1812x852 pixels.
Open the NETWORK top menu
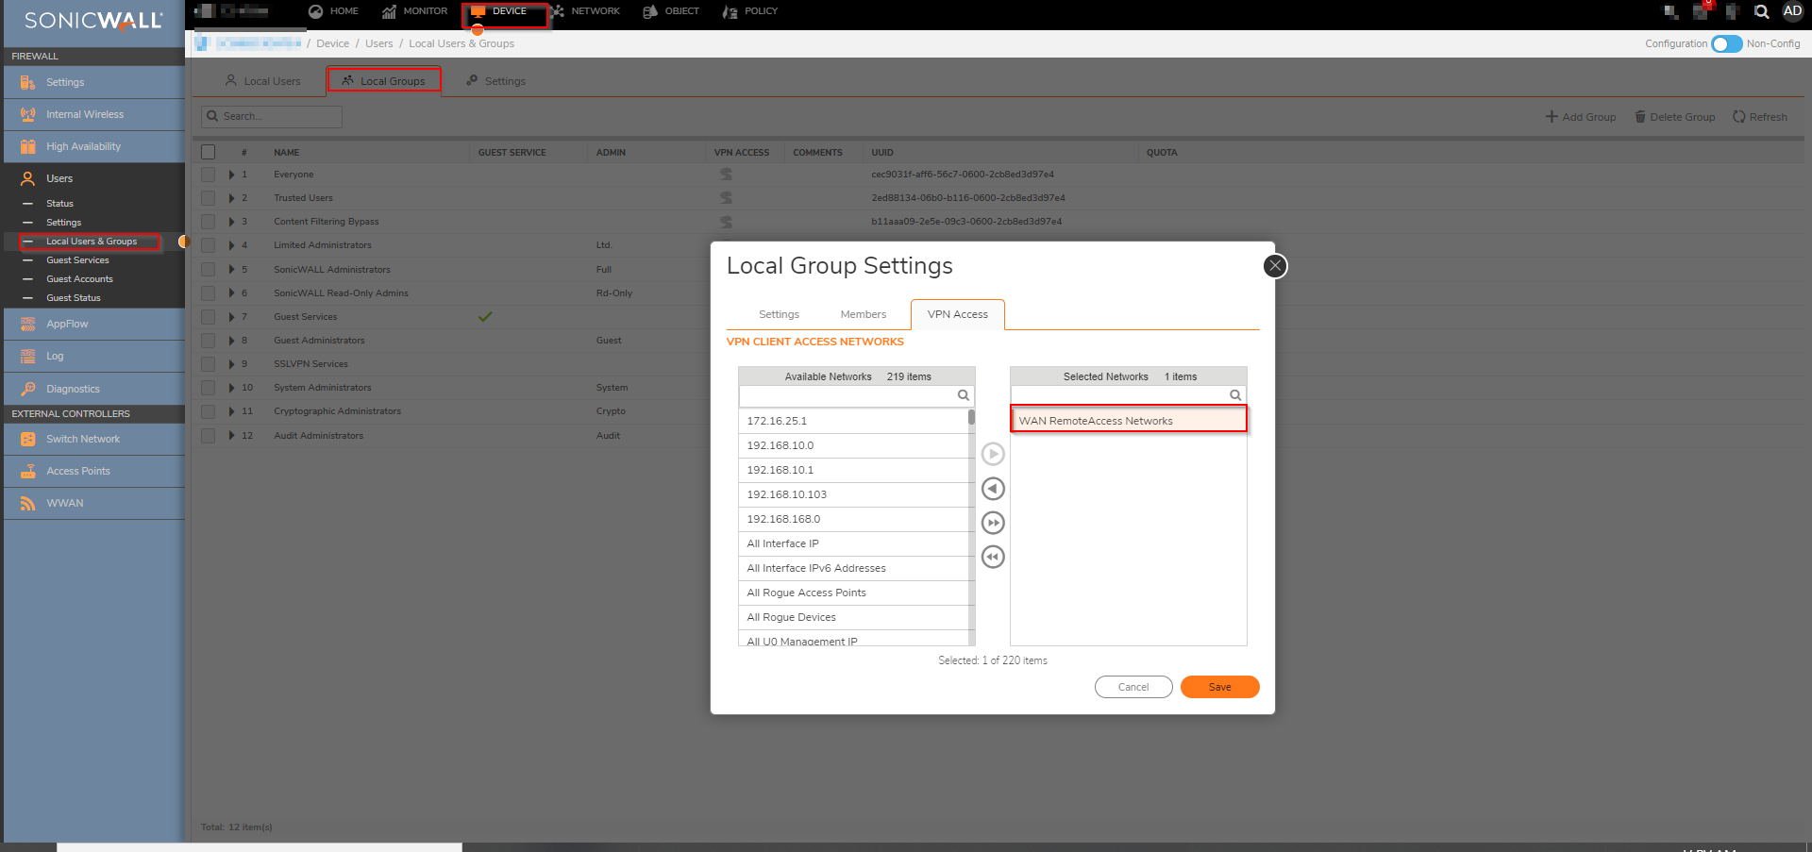pos(595,11)
